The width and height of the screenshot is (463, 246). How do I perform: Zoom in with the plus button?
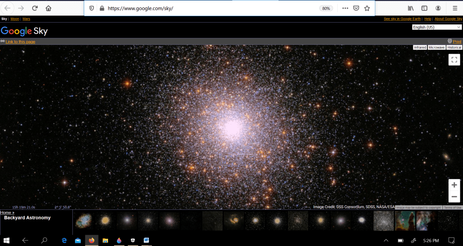click(454, 185)
